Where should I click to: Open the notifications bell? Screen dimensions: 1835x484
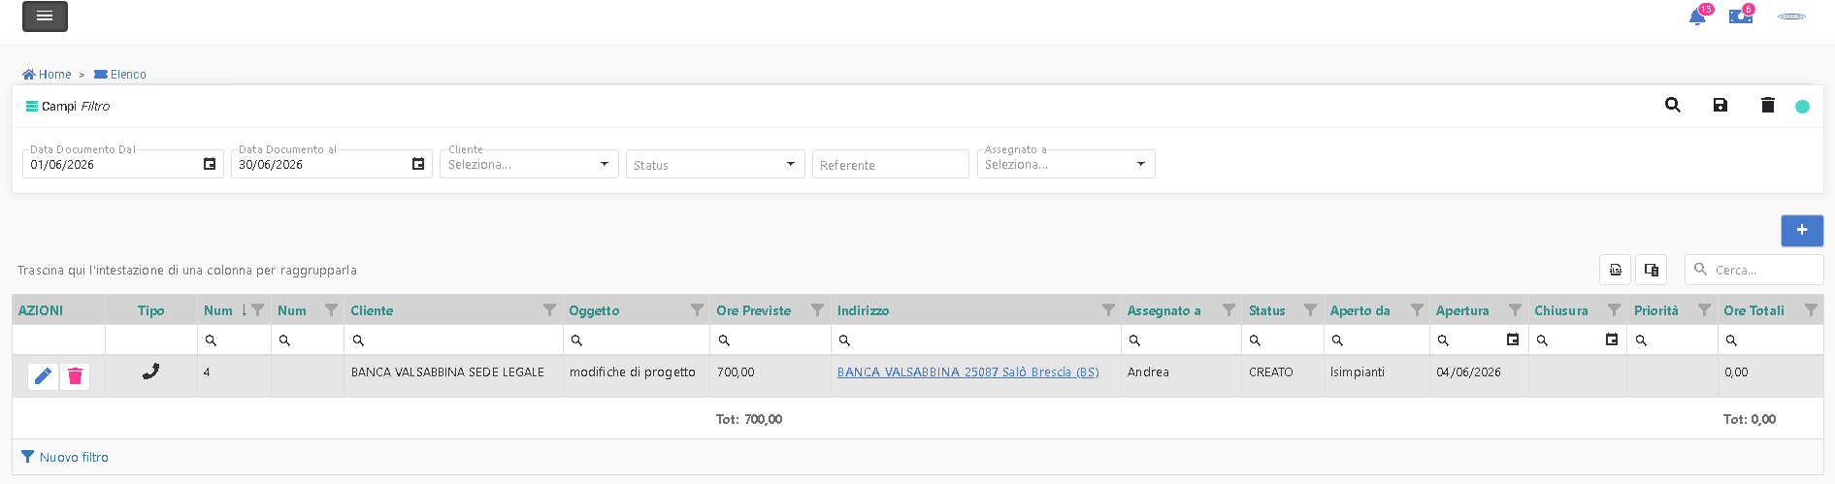tap(1697, 17)
